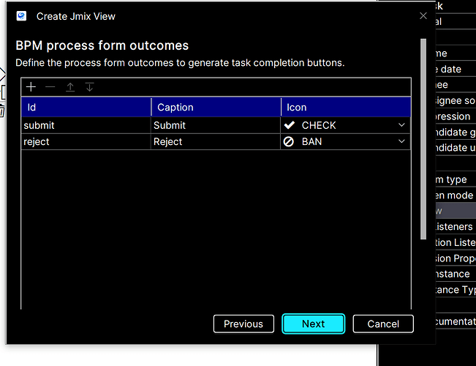
Task: Select the 'Submit' caption cell
Action: (216, 125)
